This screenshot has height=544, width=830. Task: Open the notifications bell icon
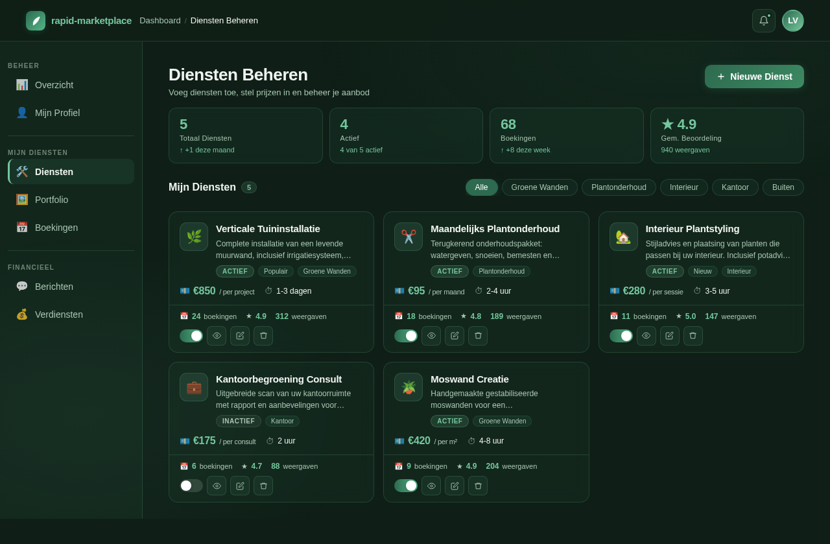[763, 20]
